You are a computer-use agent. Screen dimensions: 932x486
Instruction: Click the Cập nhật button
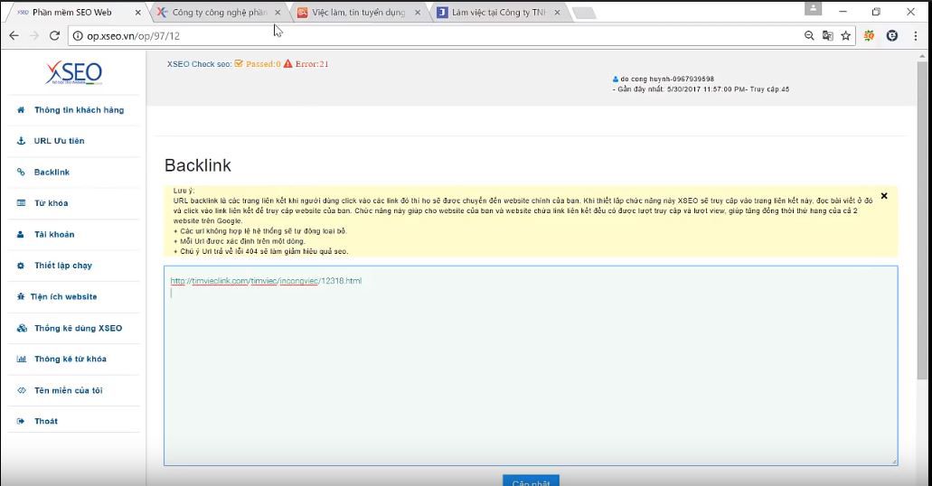(x=531, y=480)
